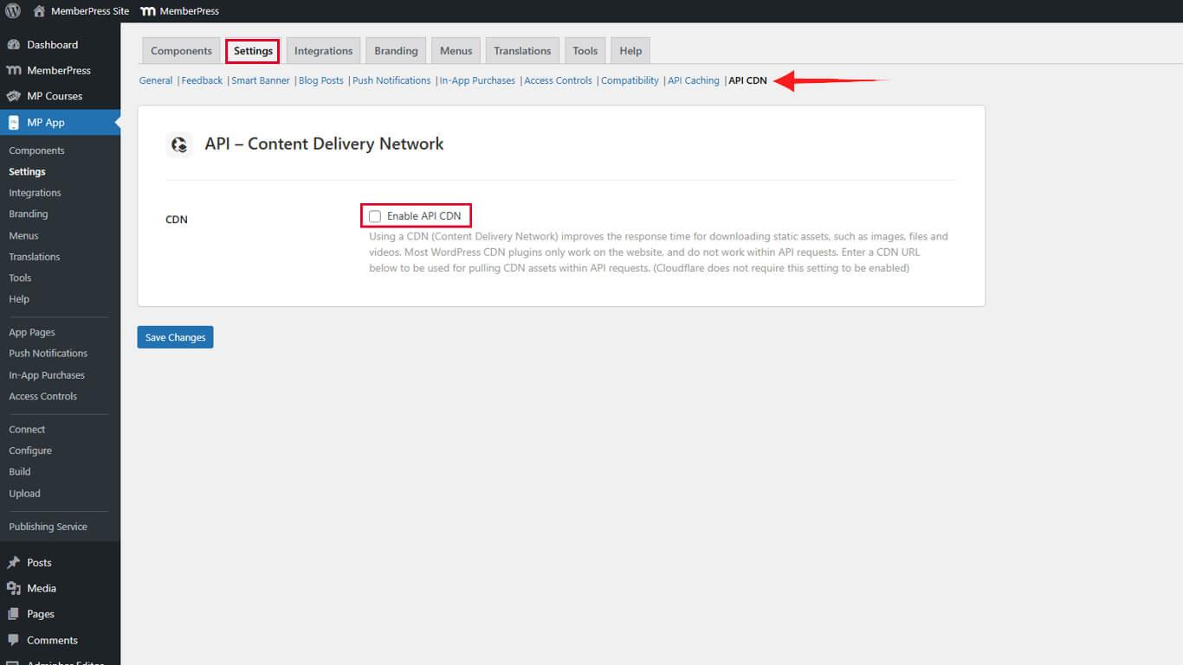This screenshot has height=665, width=1183.
Task: Switch to the Branding tab
Action: tap(395, 50)
